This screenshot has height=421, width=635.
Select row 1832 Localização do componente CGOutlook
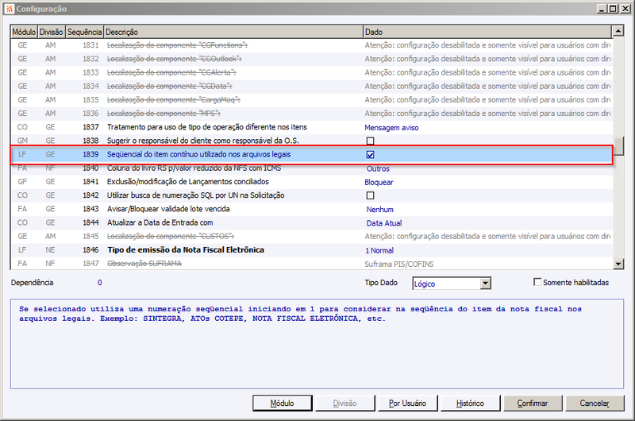click(x=311, y=59)
